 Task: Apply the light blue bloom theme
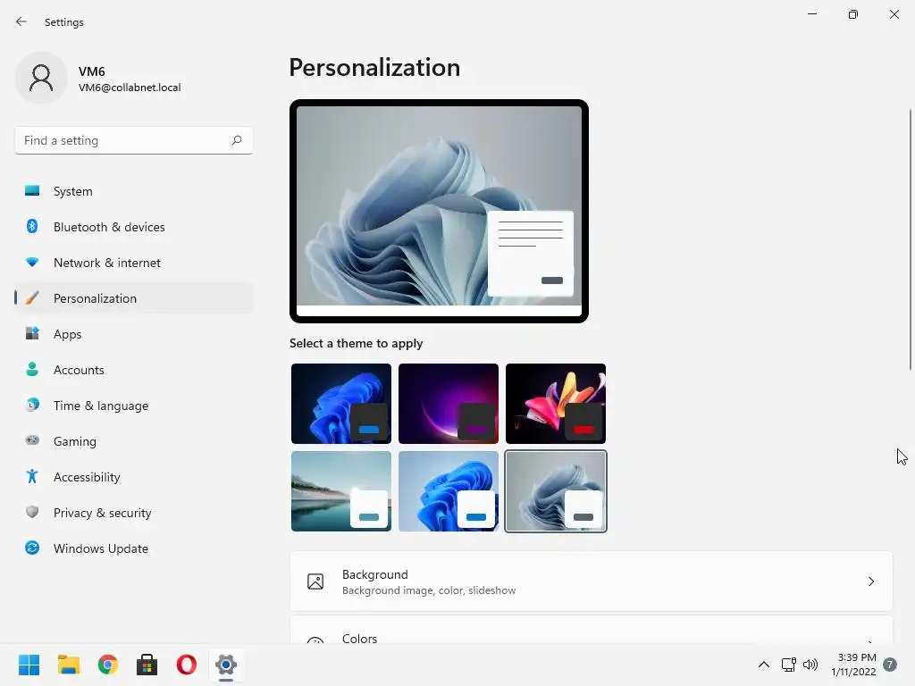(x=449, y=491)
